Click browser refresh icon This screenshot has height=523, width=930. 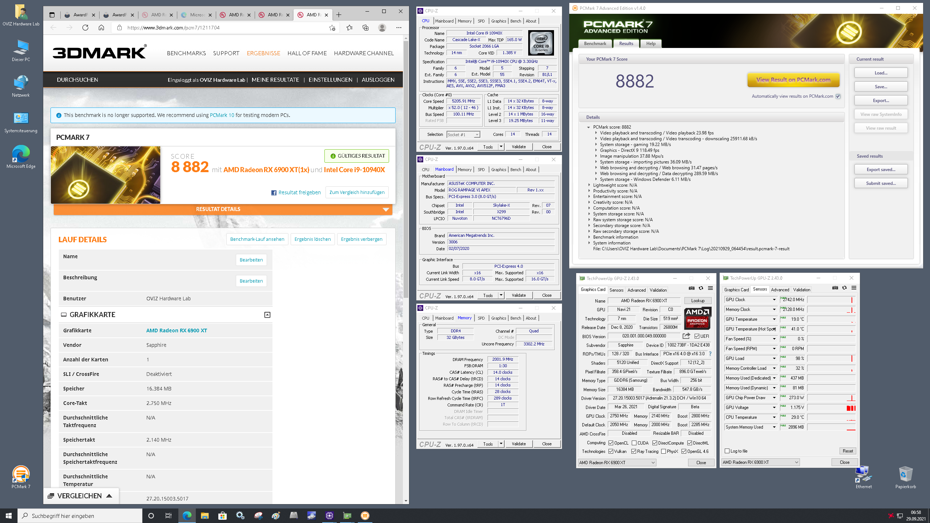coord(85,28)
